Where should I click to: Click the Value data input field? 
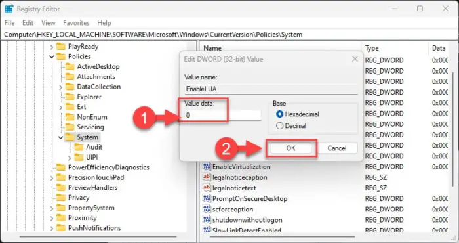(223, 115)
